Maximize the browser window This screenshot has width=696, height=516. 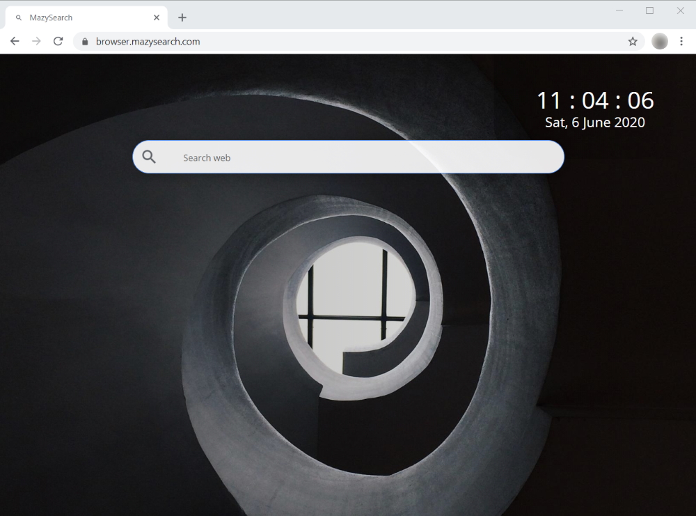coord(649,10)
